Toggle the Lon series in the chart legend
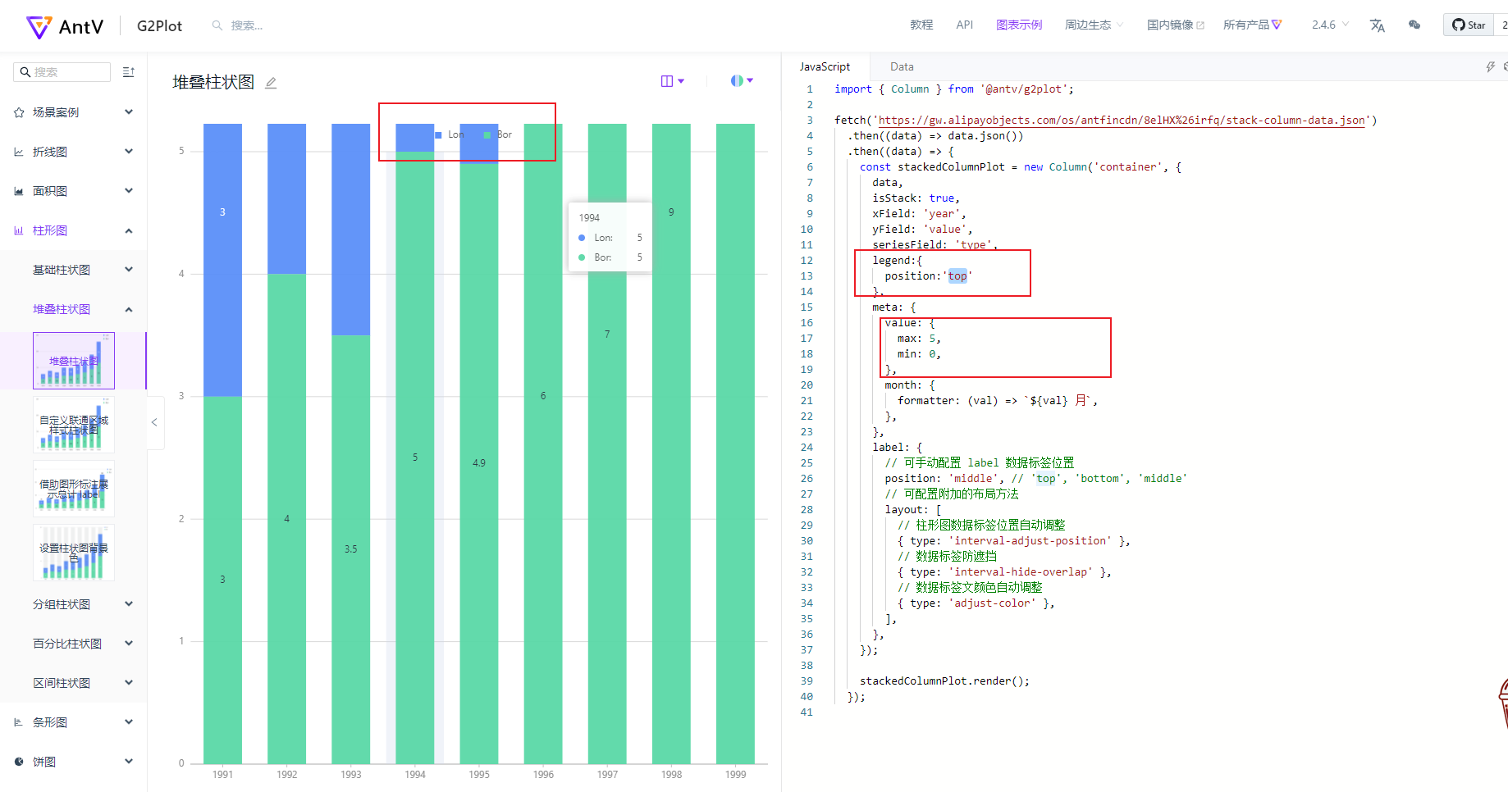This screenshot has width=1508, height=792. pos(450,134)
